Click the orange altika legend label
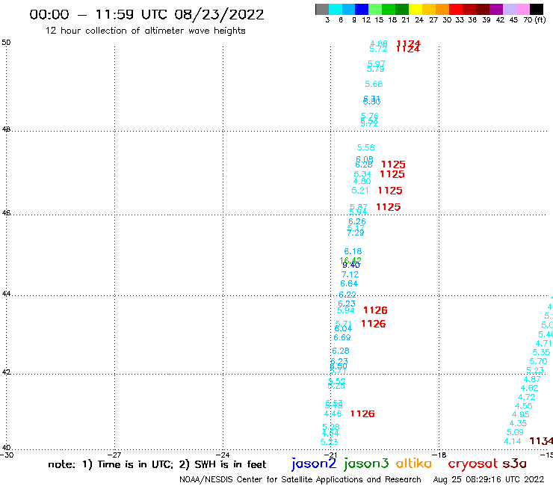This screenshot has height=486, width=553. 414,463
